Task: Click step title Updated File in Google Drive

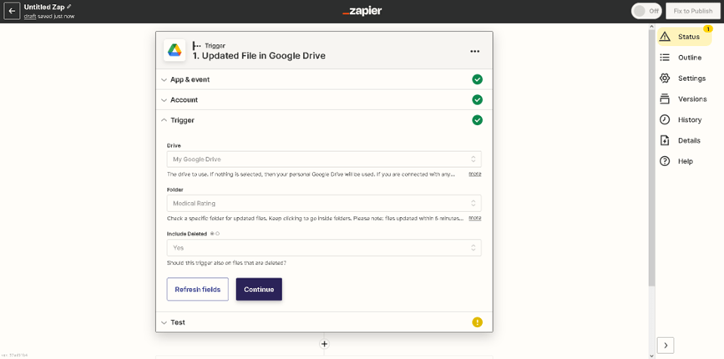Action: [259, 56]
